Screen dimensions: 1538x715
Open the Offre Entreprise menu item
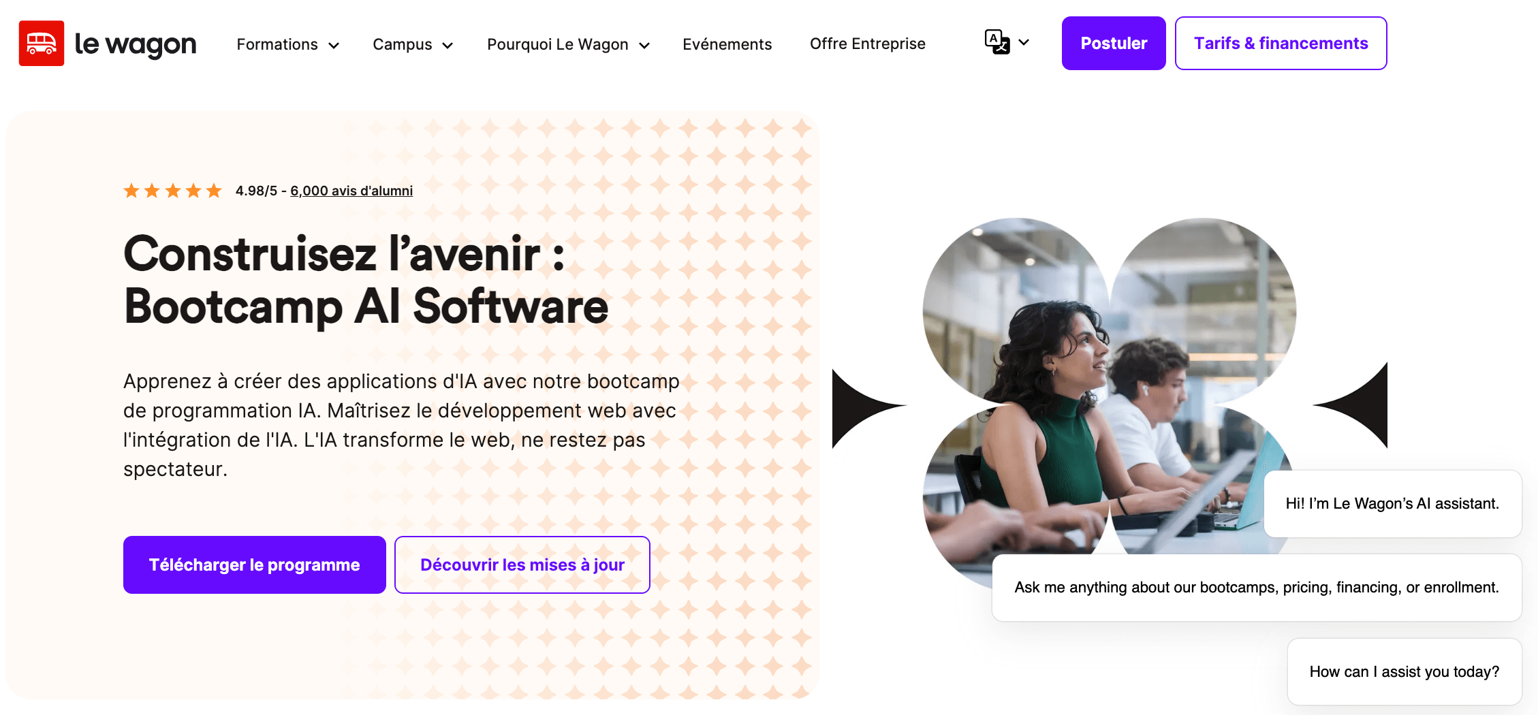click(868, 44)
